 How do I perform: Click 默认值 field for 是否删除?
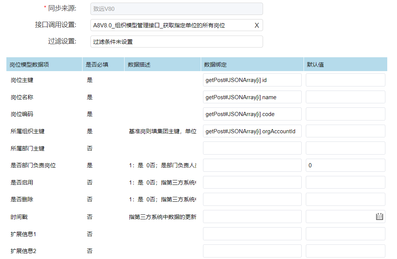point(345,199)
